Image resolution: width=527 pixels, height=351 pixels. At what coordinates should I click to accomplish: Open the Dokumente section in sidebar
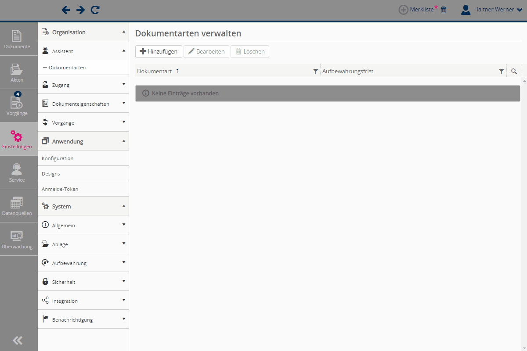[x=17, y=39]
